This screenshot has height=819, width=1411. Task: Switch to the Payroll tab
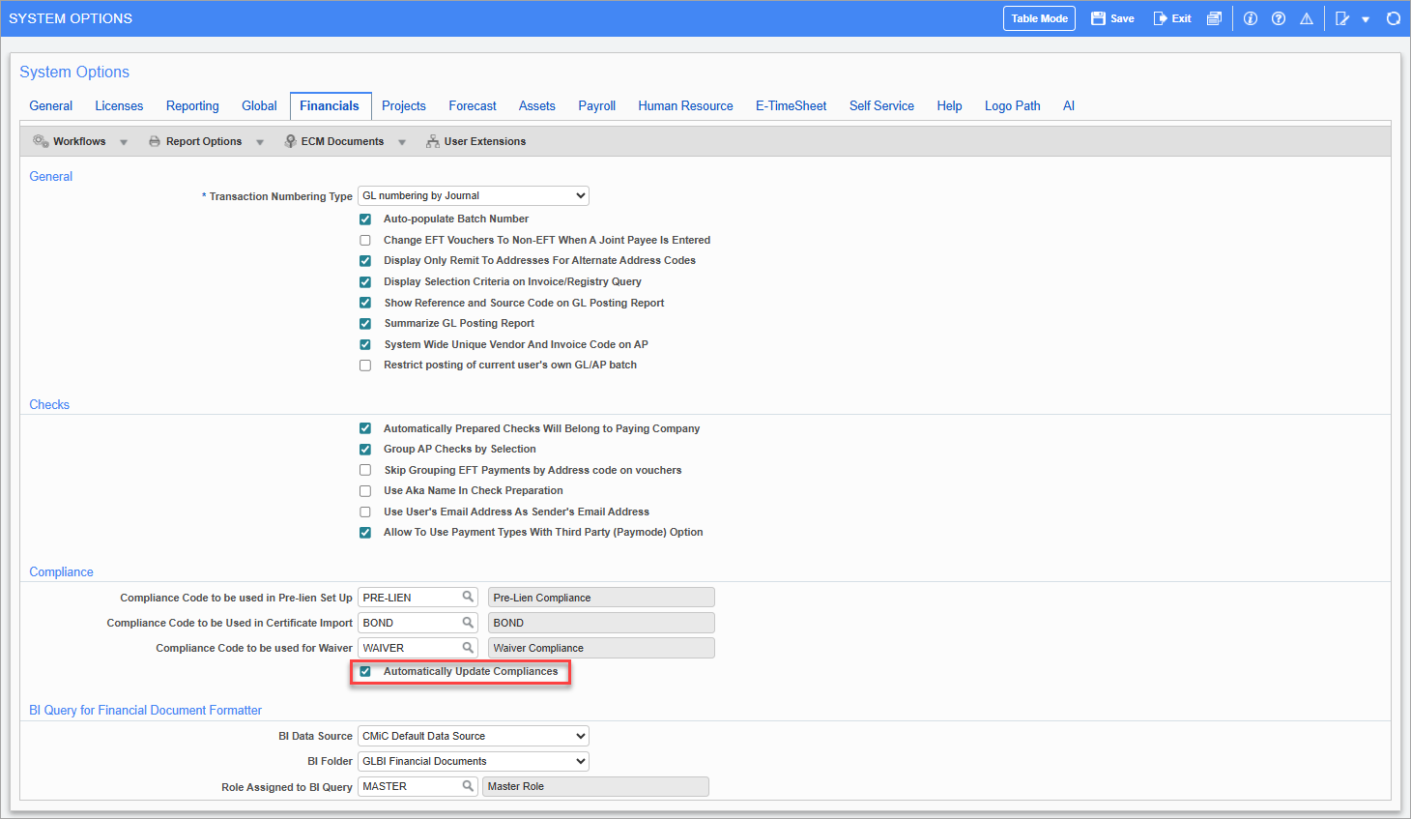click(x=596, y=105)
